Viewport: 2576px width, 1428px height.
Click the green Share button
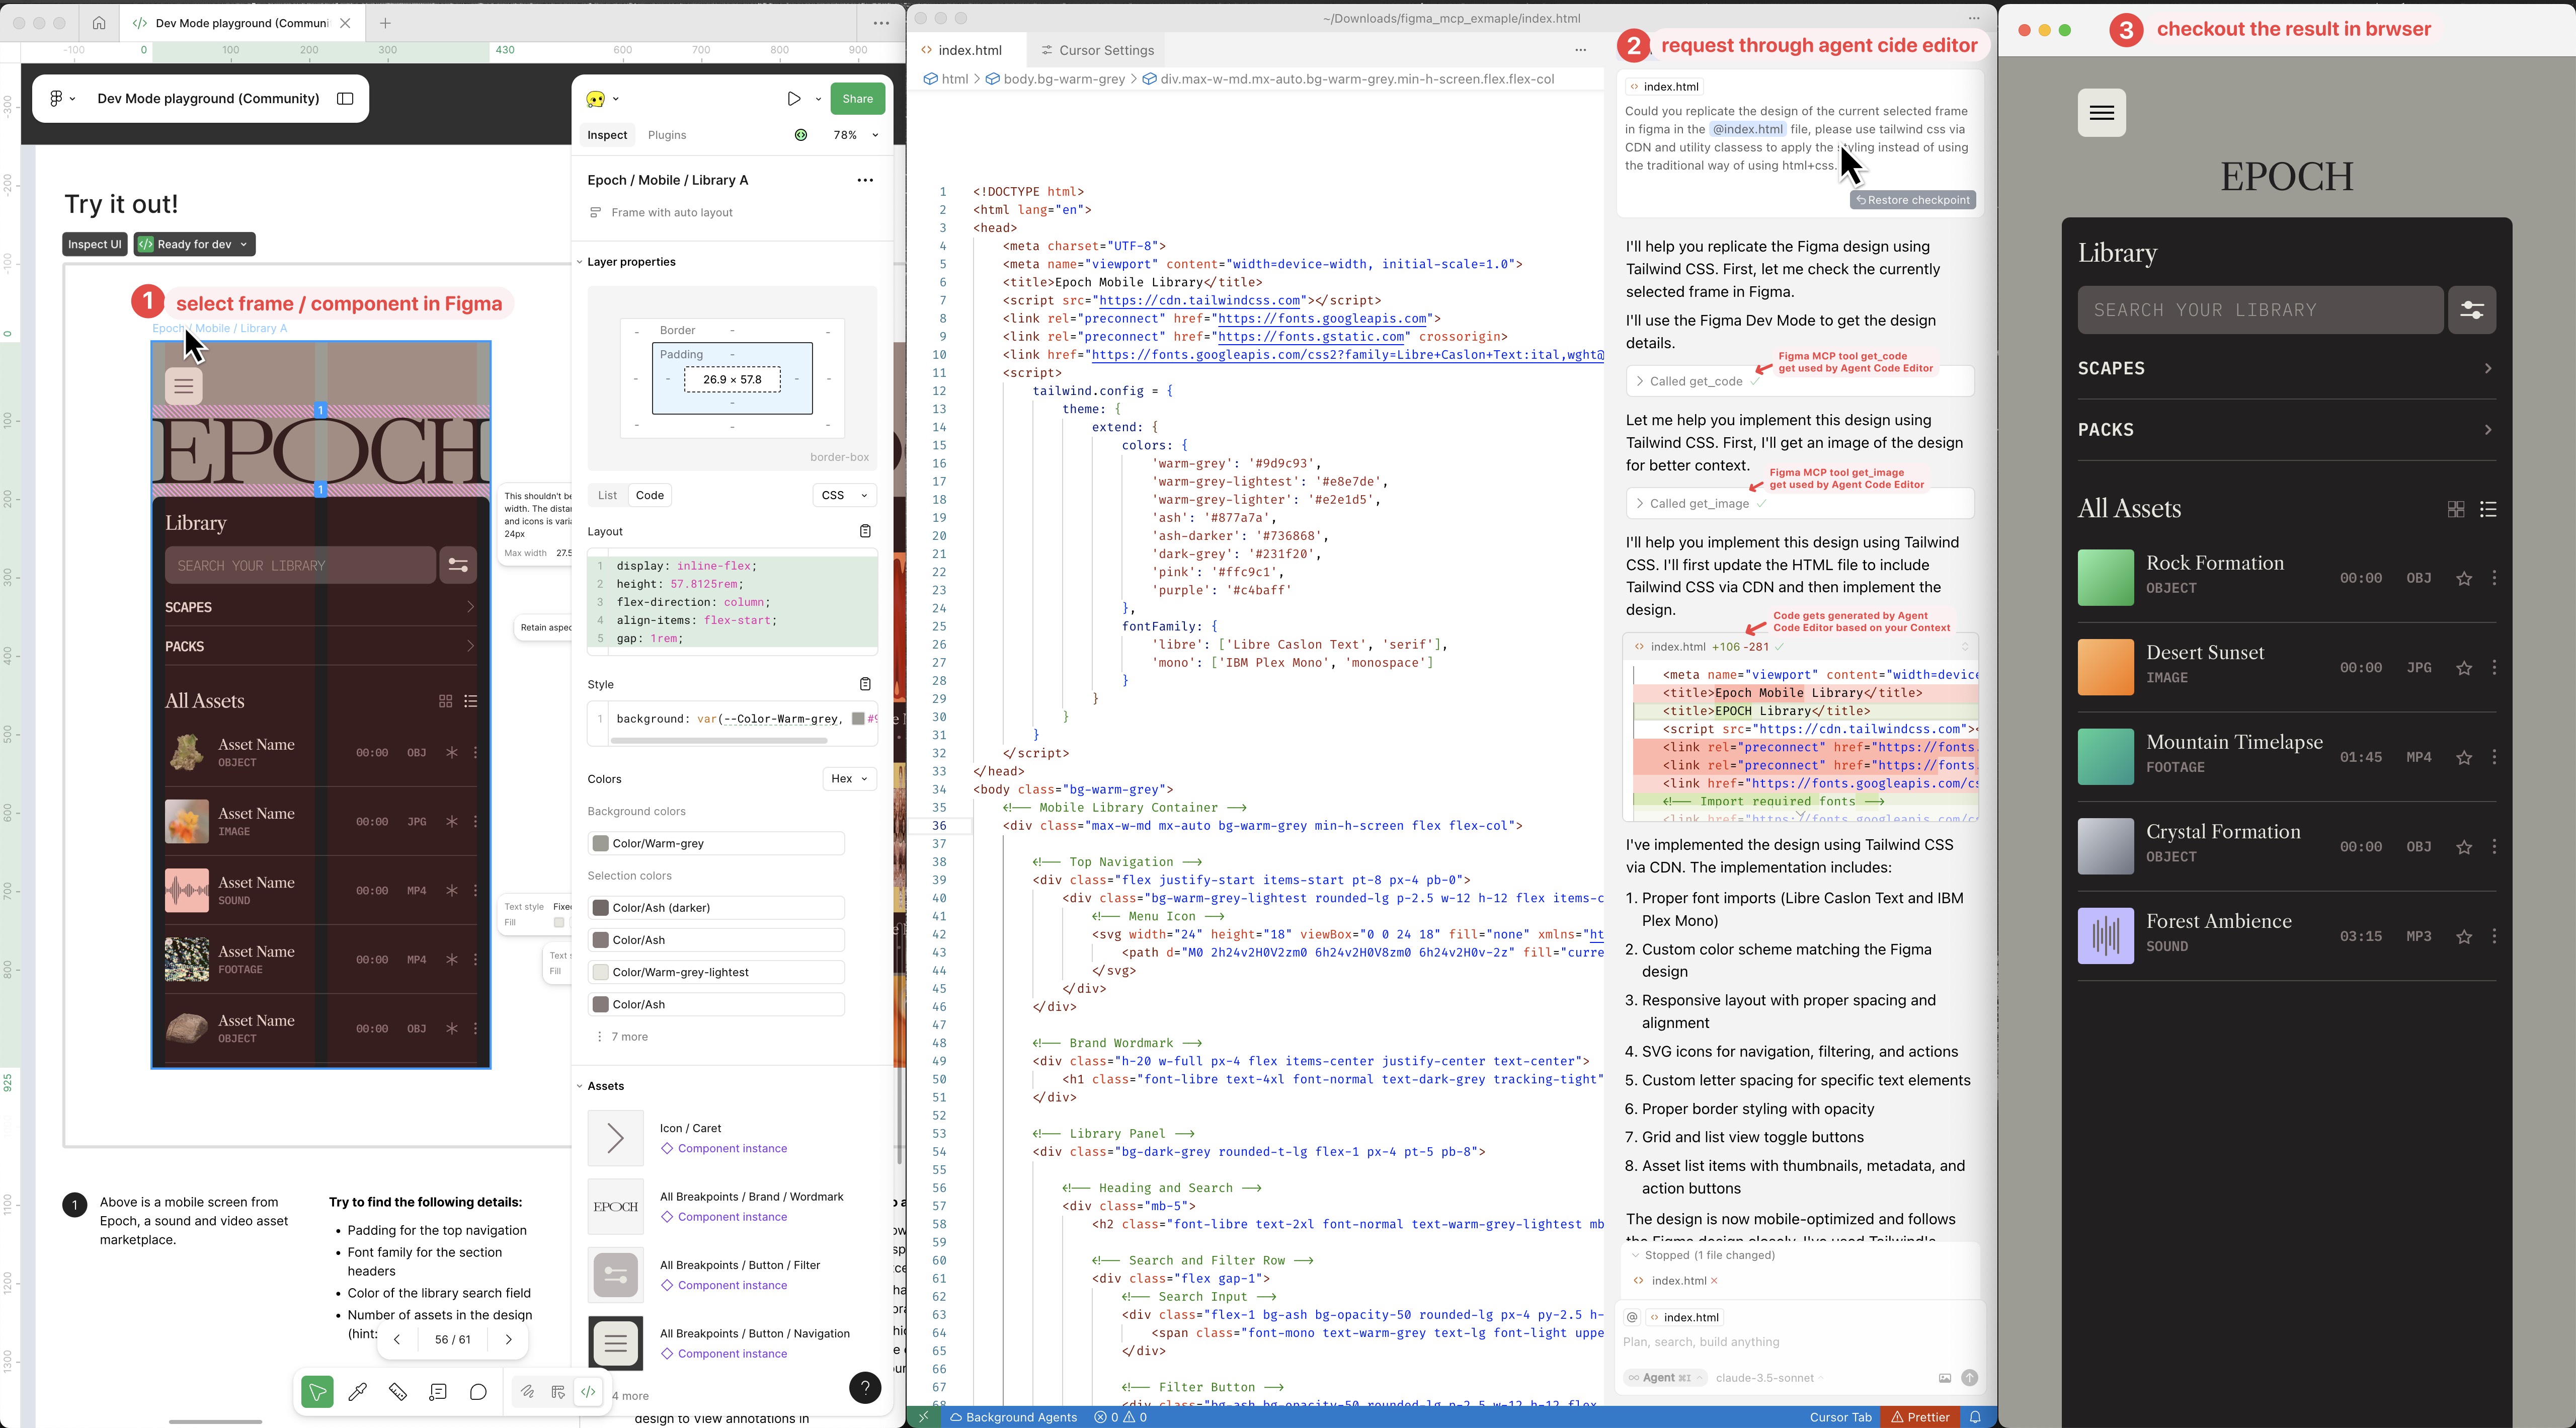click(858, 98)
